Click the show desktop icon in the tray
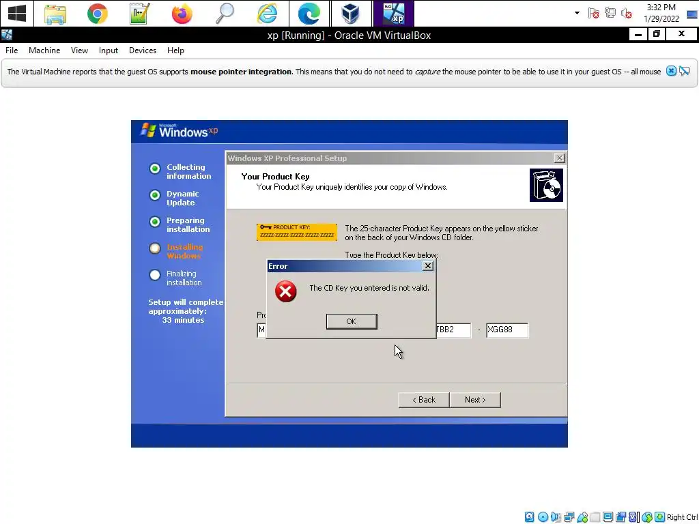 pos(692,15)
